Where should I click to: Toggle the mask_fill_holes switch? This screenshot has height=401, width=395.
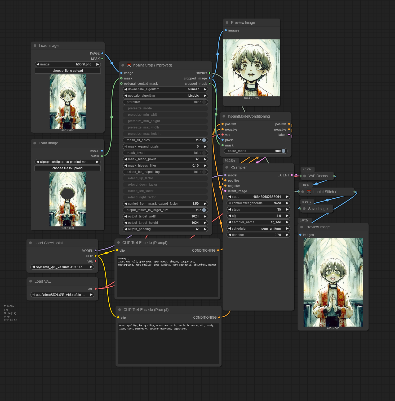coord(204,140)
